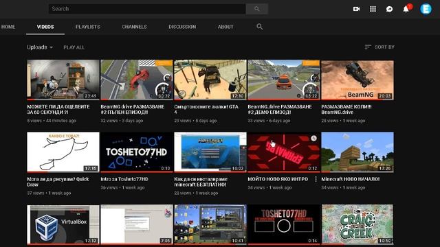Click '29 views • 5 days ago' text
Viewport: 440px width, 247px height.
[195, 121]
